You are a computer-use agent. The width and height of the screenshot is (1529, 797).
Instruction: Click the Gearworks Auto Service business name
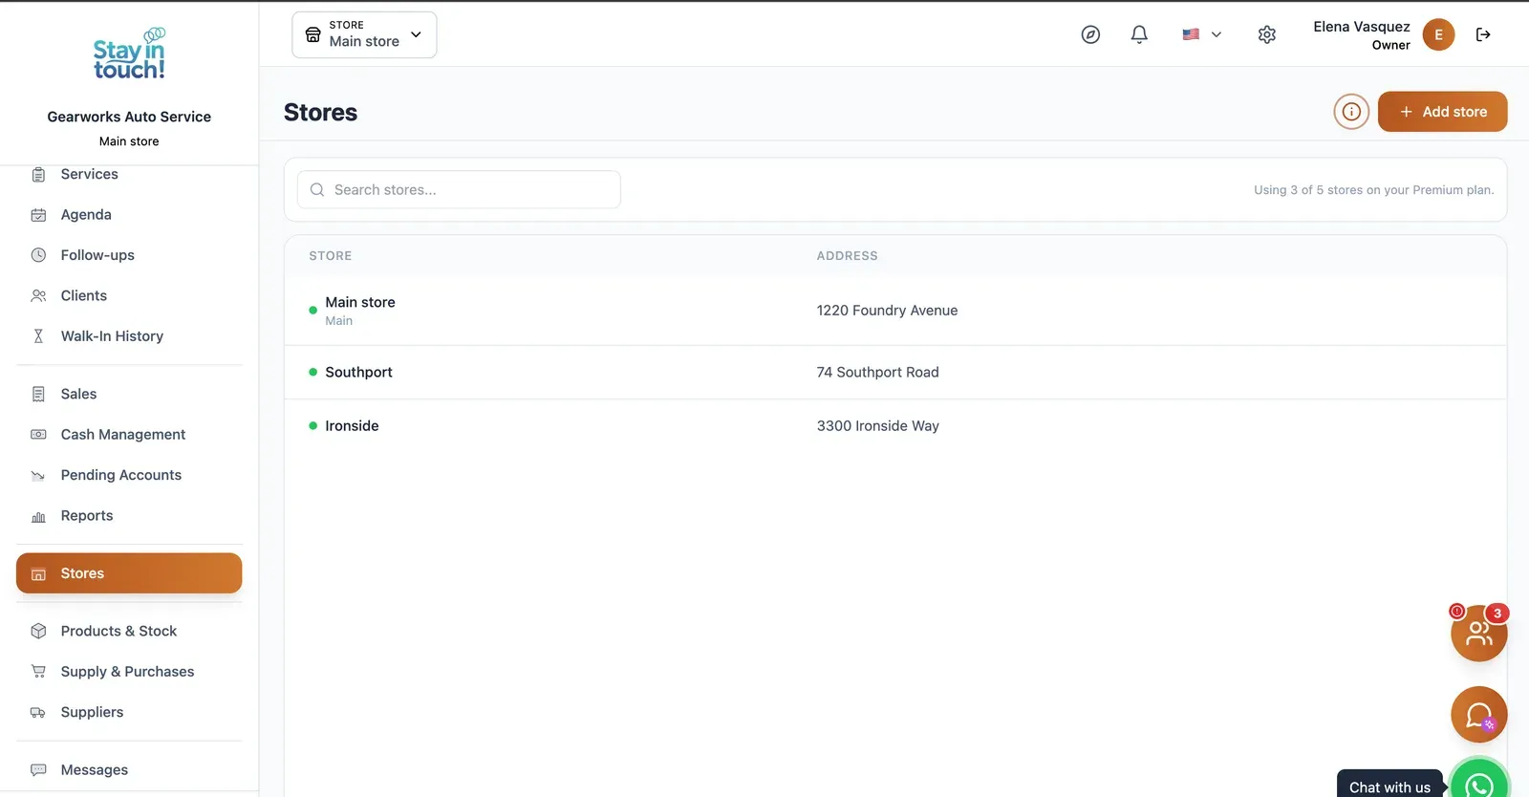(x=129, y=117)
